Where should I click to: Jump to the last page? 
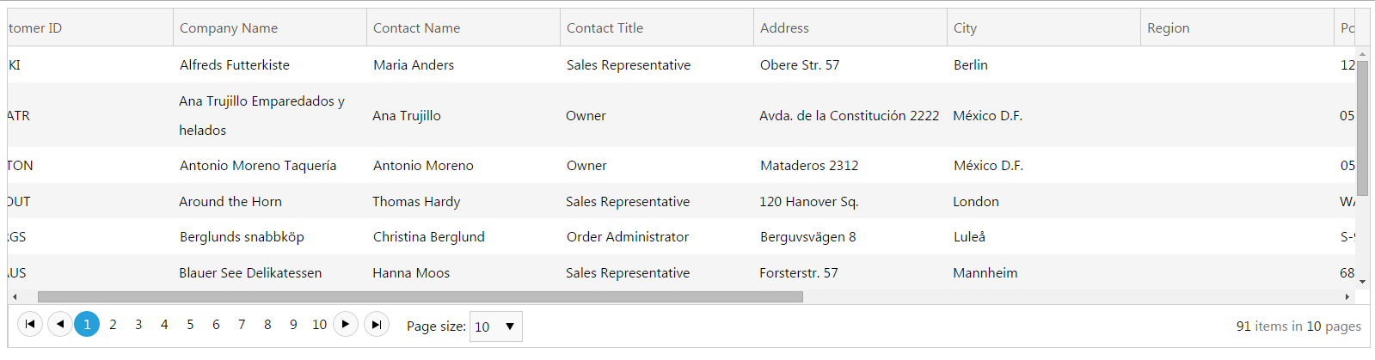point(377,324)
